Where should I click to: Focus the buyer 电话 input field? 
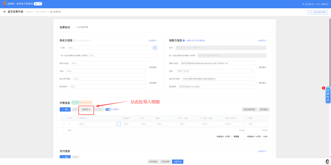(105, 71)
